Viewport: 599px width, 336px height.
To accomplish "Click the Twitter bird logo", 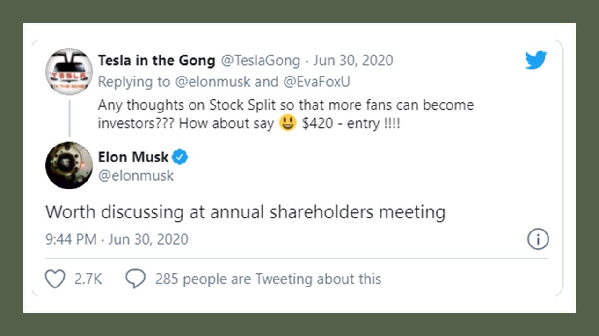I will [536, 60].
